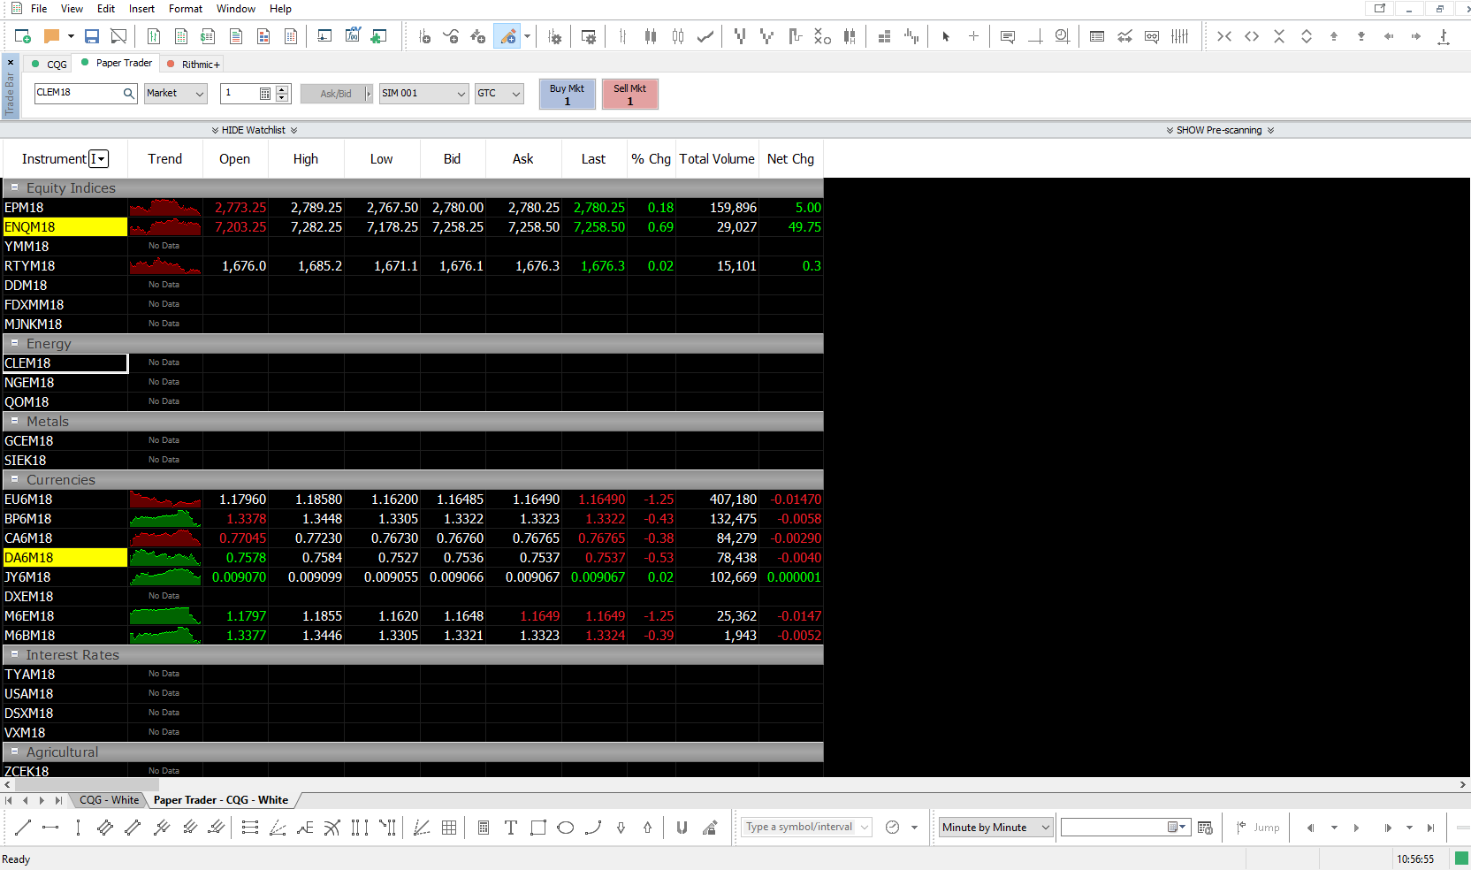Click the compress horizontally arrows icon

(1224, 36)
